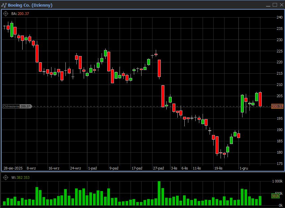Click the tallest volume bar near 27-paź
The image size is (285, 208).
coord(159,193)
